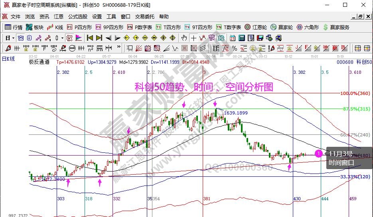This screenshot has height=217, width=373.
Task: Click the 430 cycle day number
Action: point(297,199)
